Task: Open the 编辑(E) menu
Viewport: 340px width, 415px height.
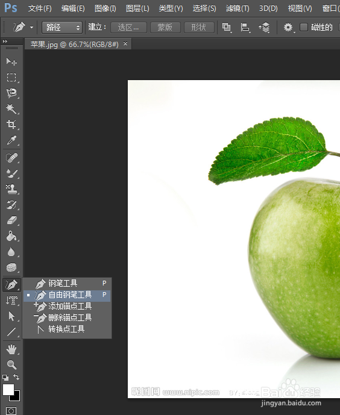Action: pos(73,8)
